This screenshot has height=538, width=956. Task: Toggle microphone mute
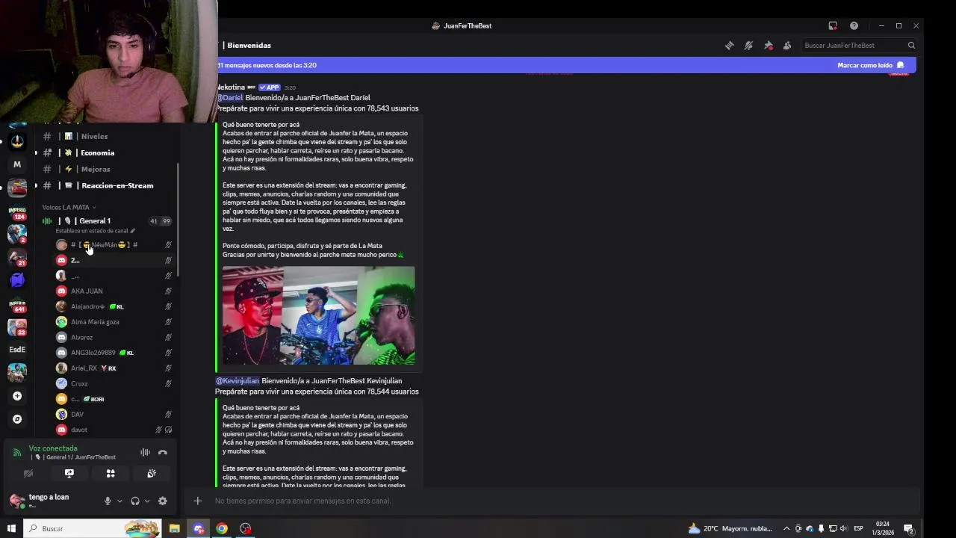point(108,501)
